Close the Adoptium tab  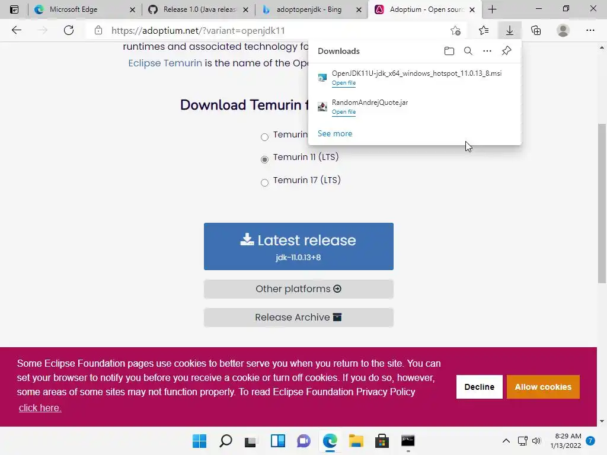[x=472, y=9]
